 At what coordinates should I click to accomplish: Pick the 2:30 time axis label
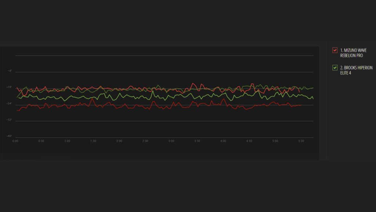click(145, 141)
